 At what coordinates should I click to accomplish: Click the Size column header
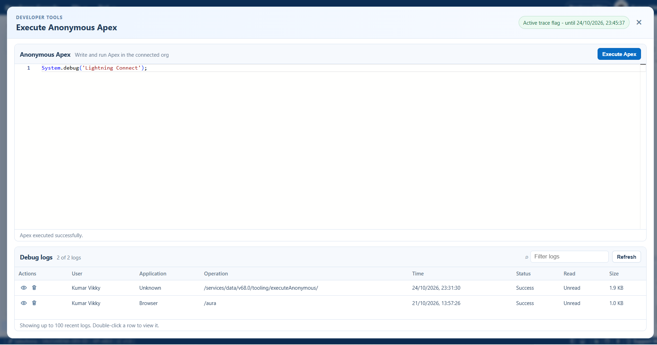[x=614, y=274]
